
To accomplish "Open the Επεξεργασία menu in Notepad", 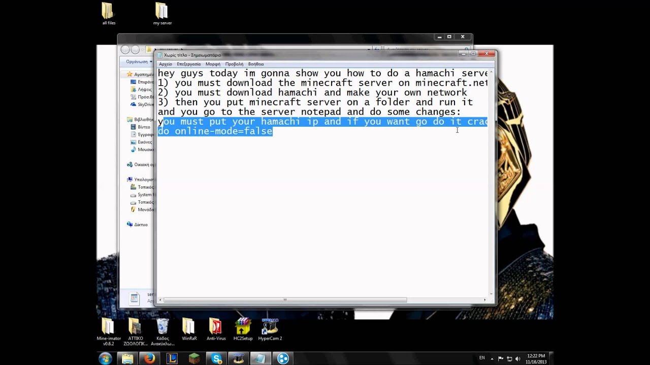I will 189,64.
